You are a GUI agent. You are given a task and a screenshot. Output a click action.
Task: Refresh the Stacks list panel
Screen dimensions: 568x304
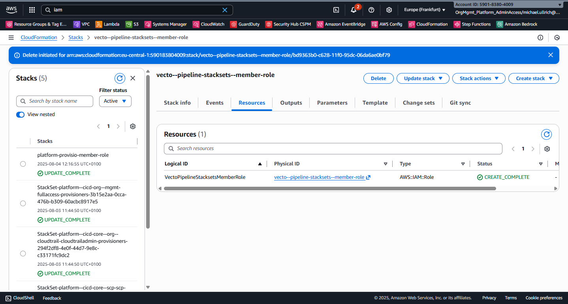click(x=120, y=78)
